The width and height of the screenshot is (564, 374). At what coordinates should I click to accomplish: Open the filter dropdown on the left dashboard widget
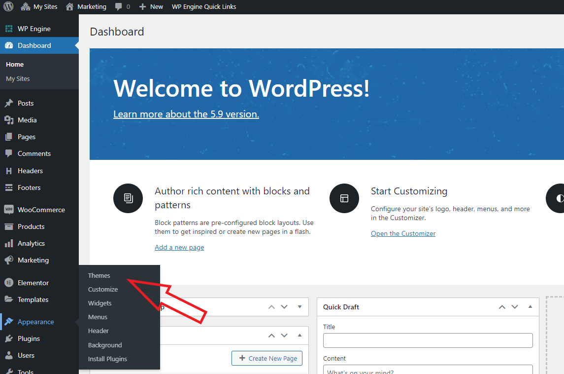pos(300,306)
